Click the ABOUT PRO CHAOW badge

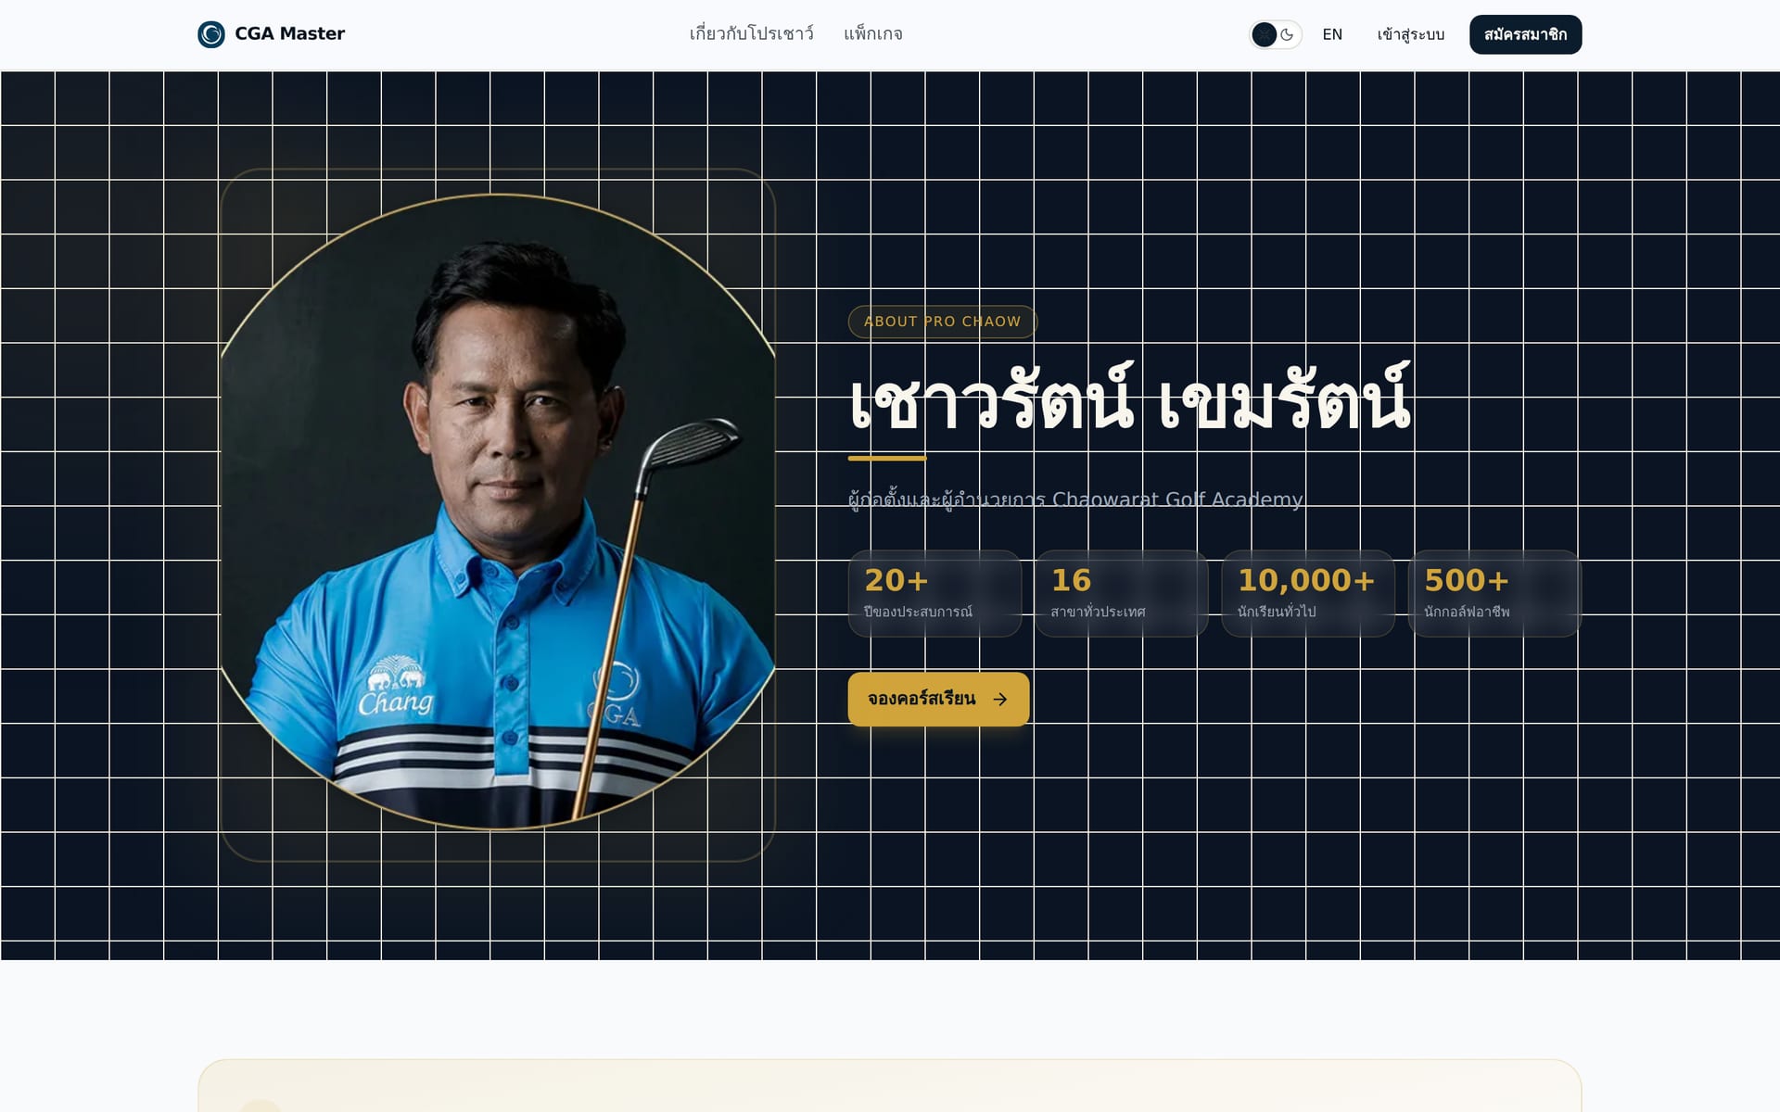pos(942,322)
